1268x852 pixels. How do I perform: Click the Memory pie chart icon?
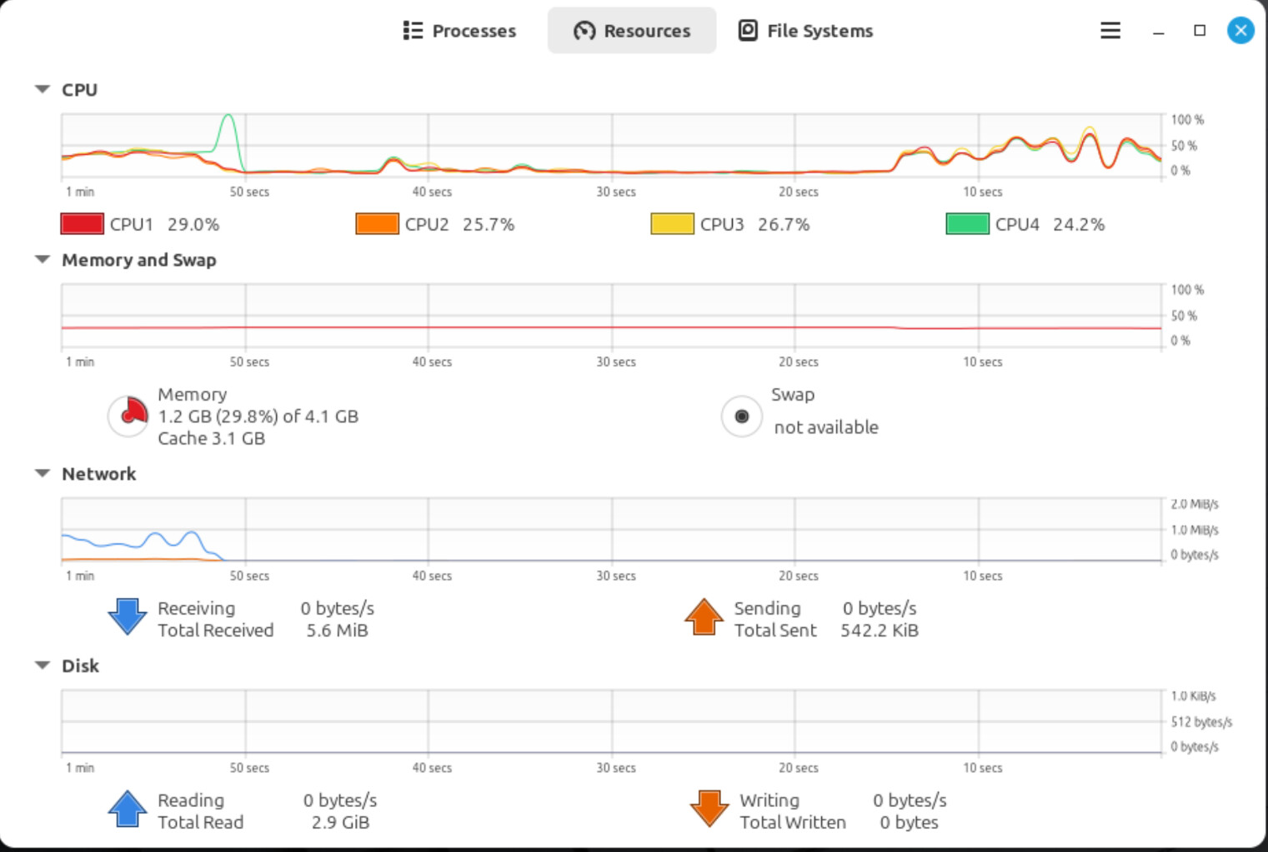click(x=128, y=416)
